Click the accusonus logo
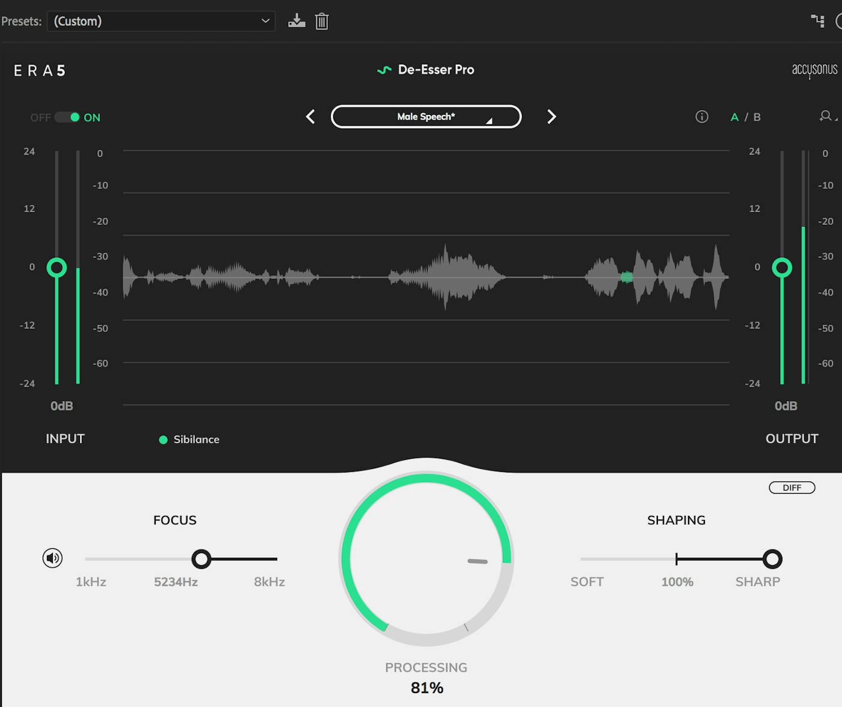Image resolution: width=842 pixels, height=707 pixels. pyautogui.click(x=814, y=70)
